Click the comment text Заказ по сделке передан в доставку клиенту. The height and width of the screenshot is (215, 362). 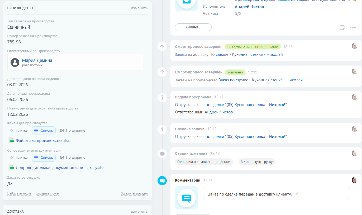point(250,194)
